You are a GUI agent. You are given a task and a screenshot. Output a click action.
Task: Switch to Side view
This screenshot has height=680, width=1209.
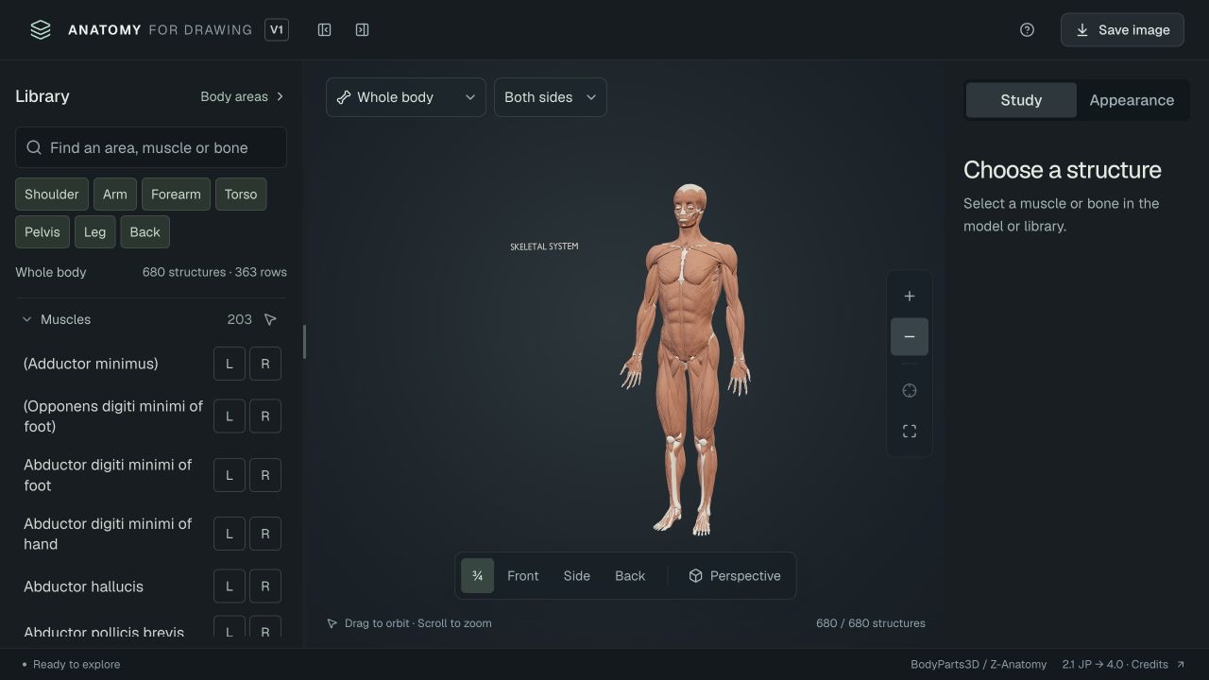[577, 576]
